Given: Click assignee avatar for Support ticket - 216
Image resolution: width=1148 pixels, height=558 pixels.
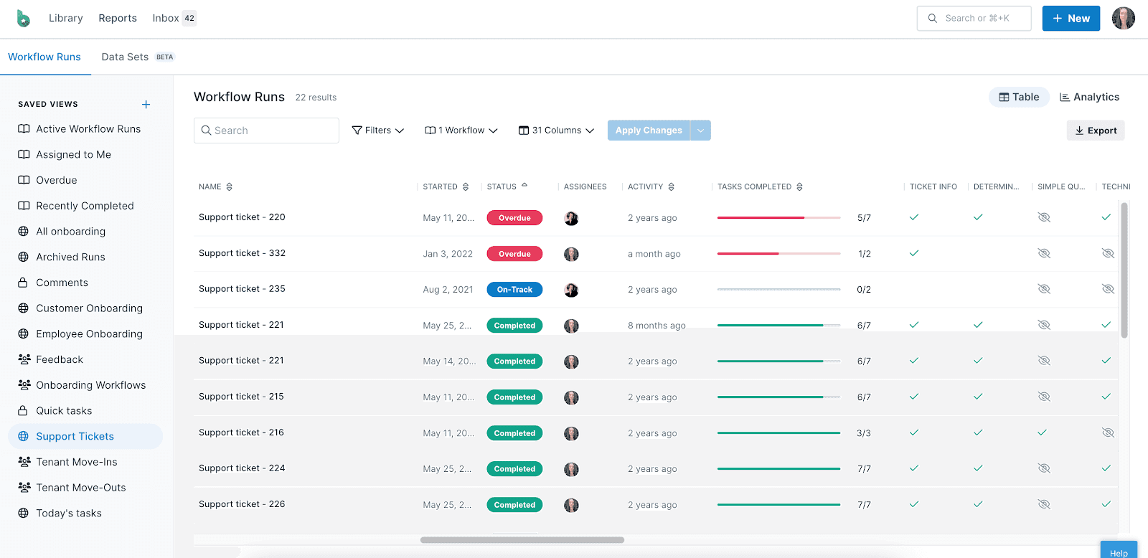Looking at the screenshot, I should (571, 433).
